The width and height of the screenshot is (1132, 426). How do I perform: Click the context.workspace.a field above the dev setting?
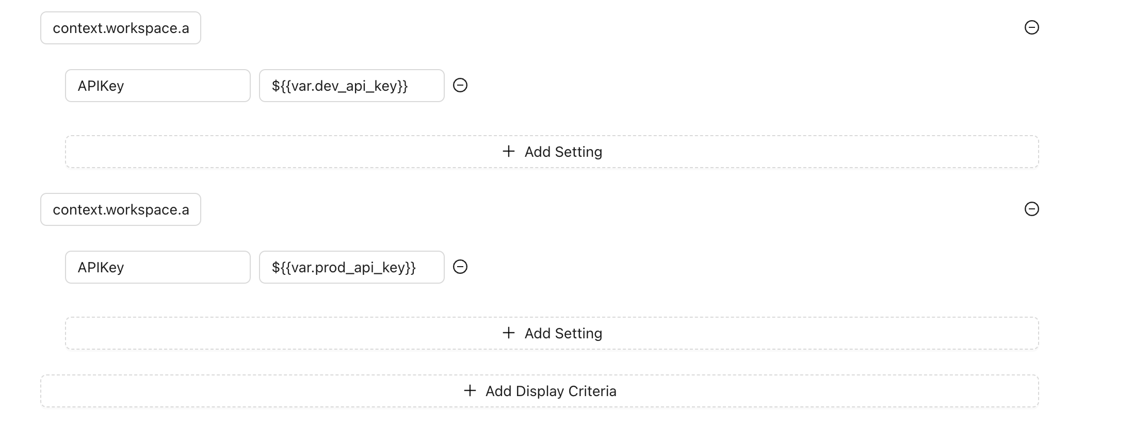[x=121, y=28]
